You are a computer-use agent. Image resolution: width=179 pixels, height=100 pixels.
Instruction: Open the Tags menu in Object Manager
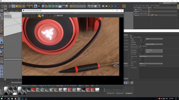152,6
